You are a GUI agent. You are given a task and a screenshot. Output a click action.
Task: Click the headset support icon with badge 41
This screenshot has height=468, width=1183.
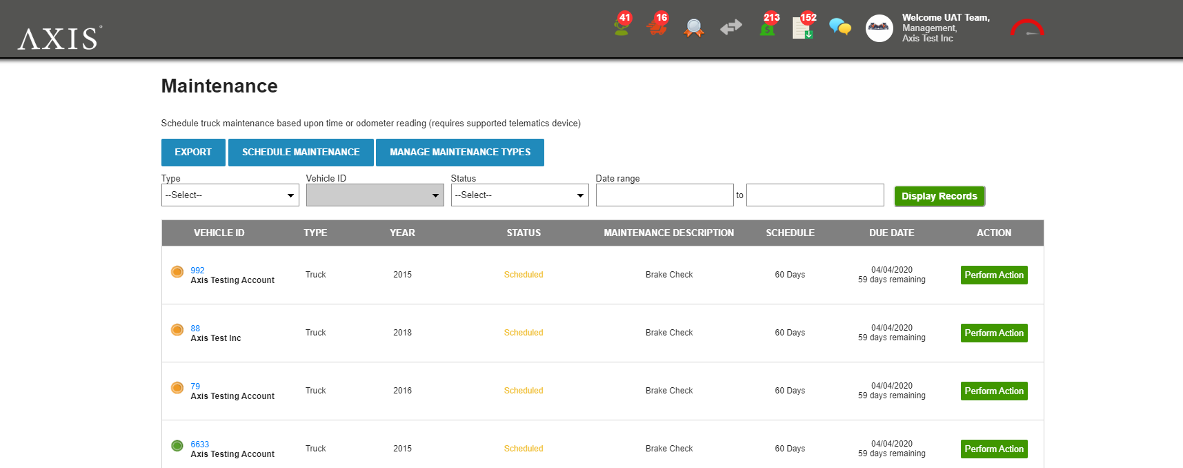622,27
